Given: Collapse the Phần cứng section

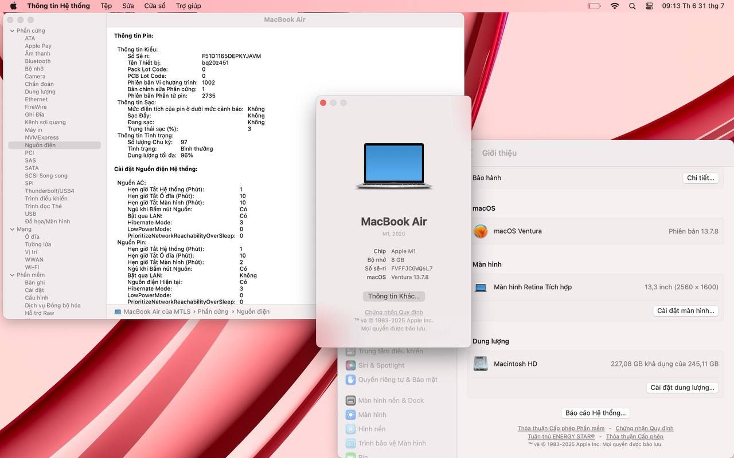Looking at the screenshot, I should coord(12,31).
